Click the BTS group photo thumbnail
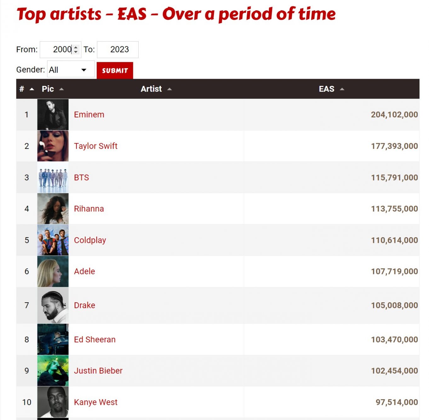This screenshot has width=429, height=420. click(53, 177)
